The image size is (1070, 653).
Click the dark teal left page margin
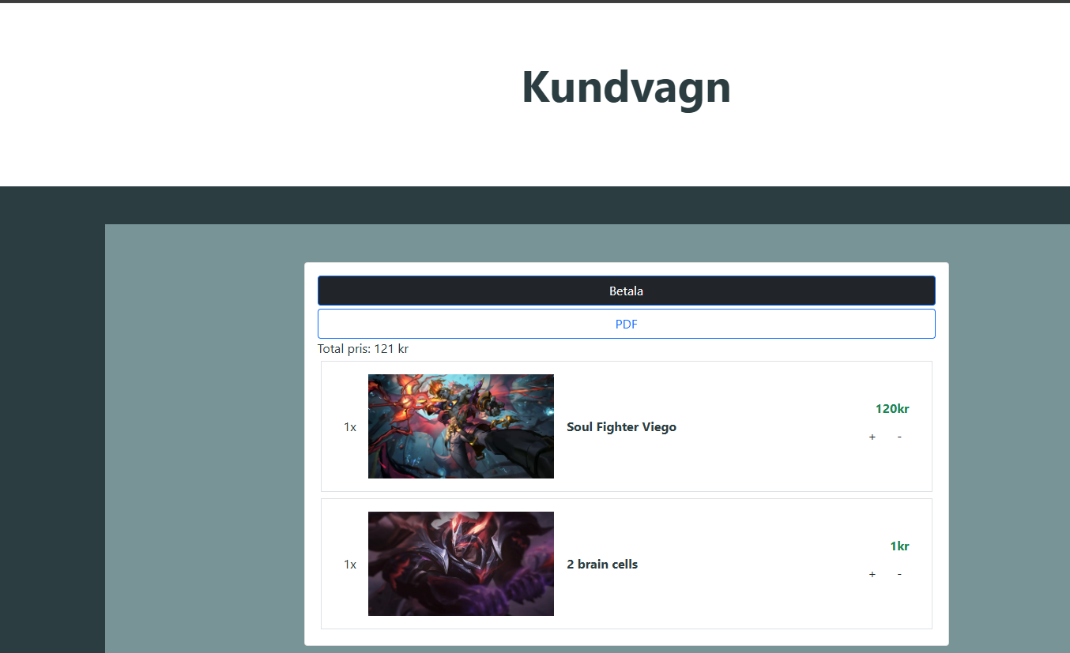pos(51,434)
